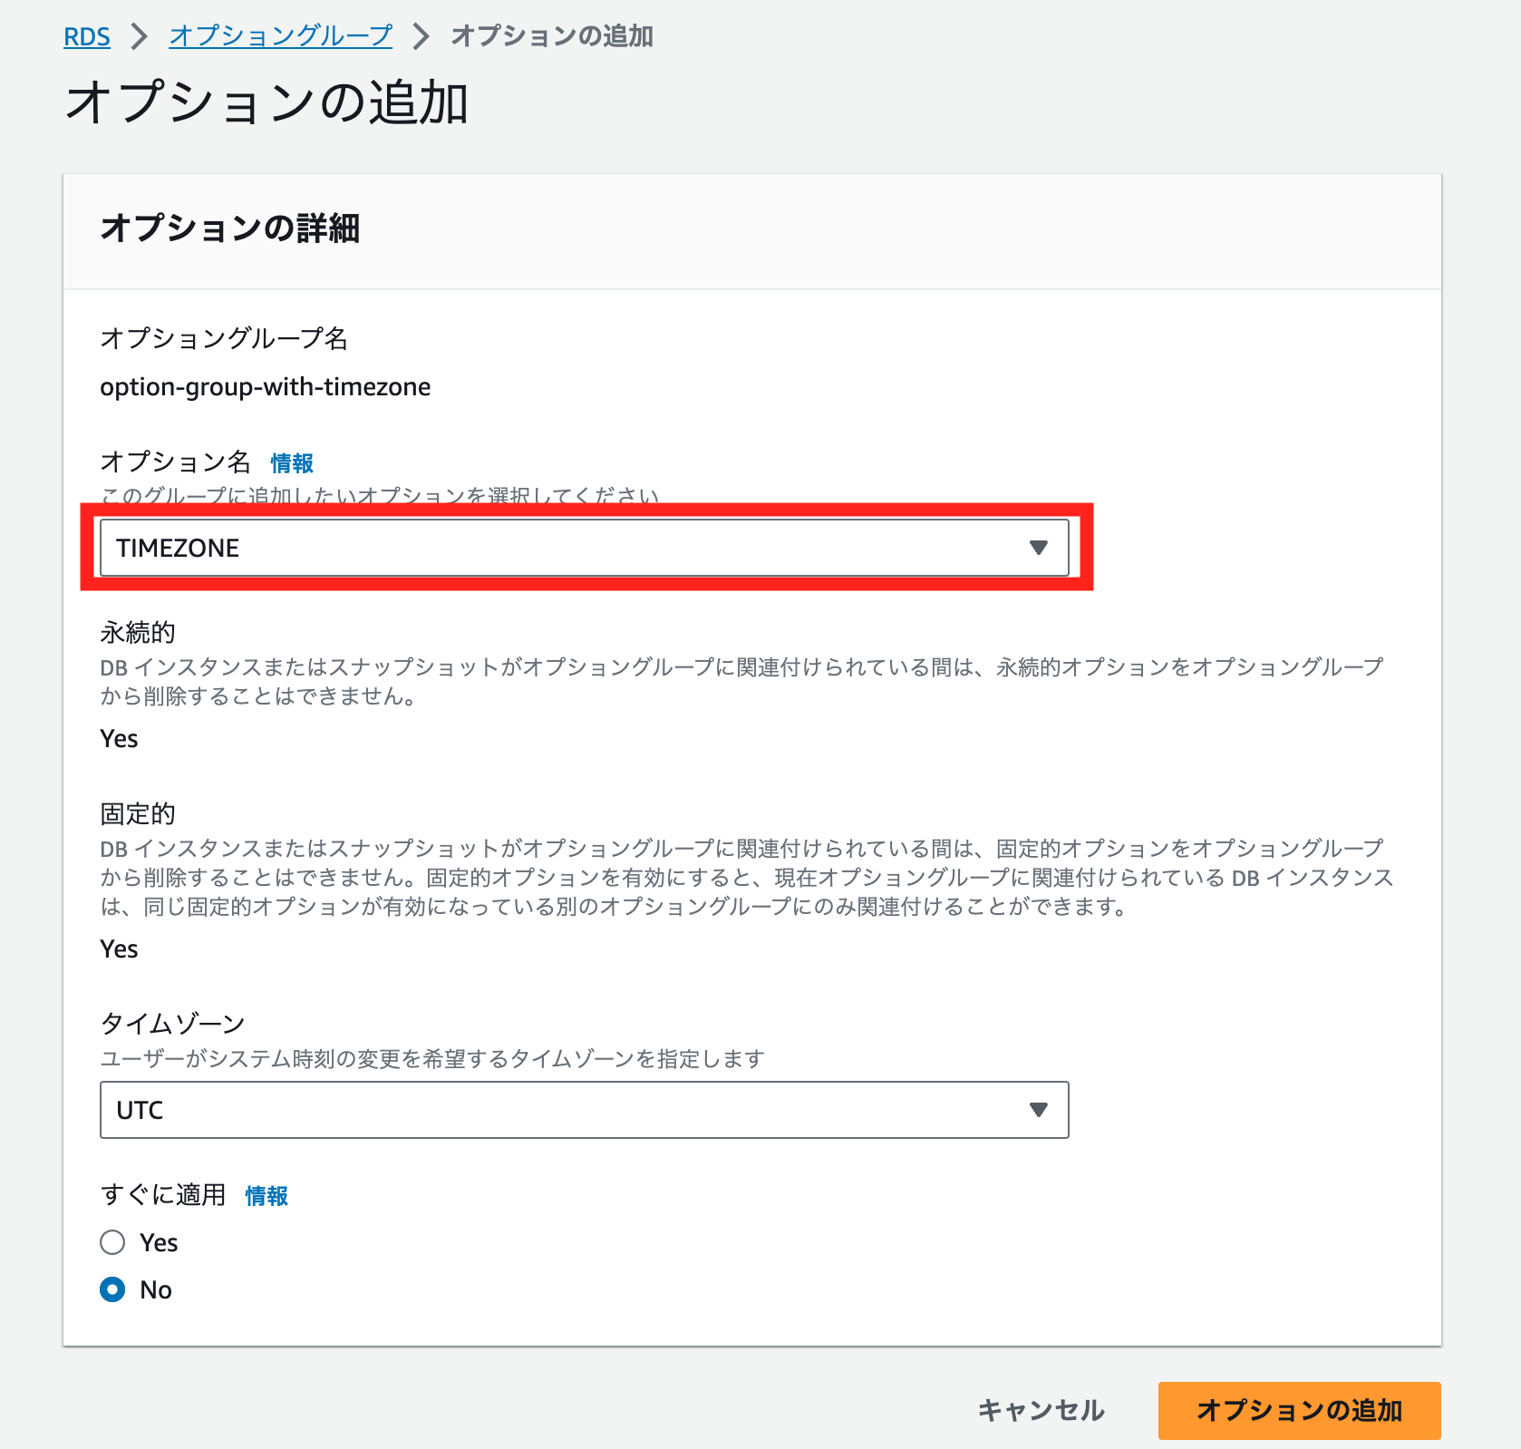Screen dimensions: 1521x1449
Task: Open 情報 link next to オプション名
Action: tap(290, 462)
